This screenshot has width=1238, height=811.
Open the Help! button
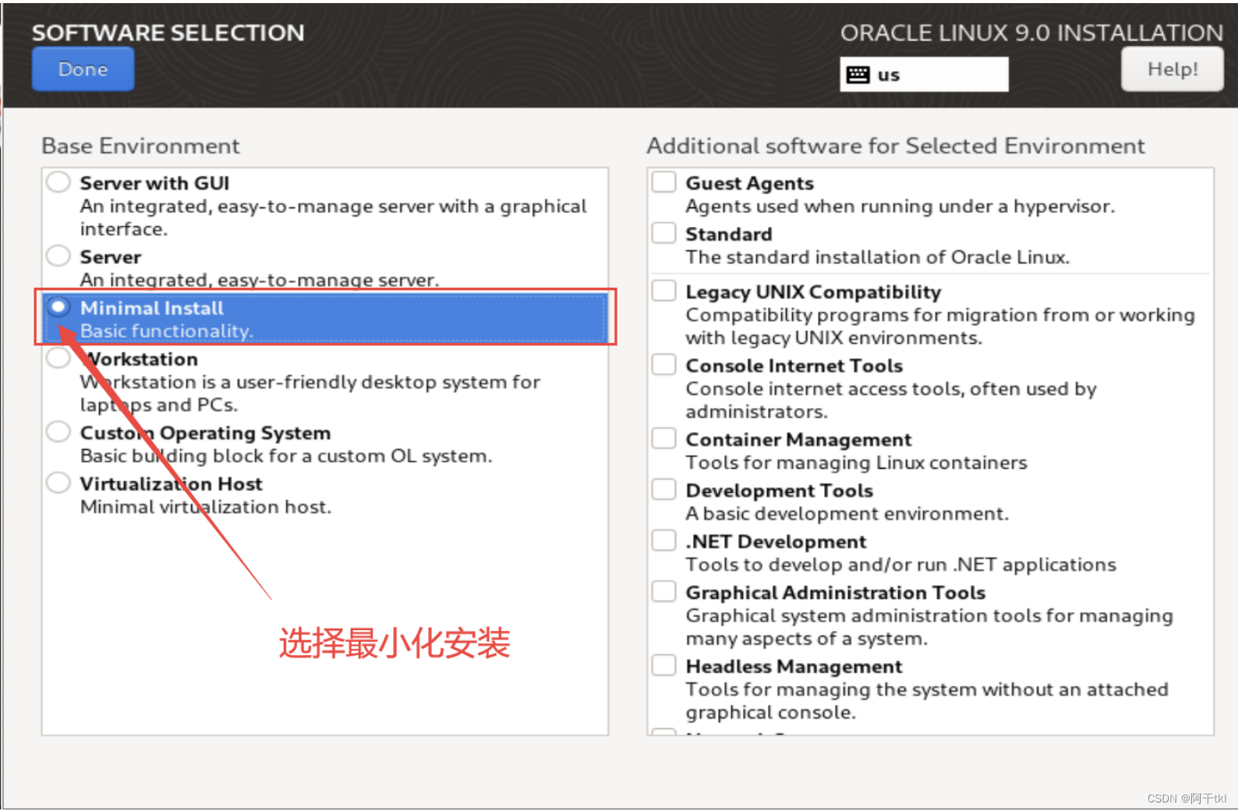(1172, 69)
